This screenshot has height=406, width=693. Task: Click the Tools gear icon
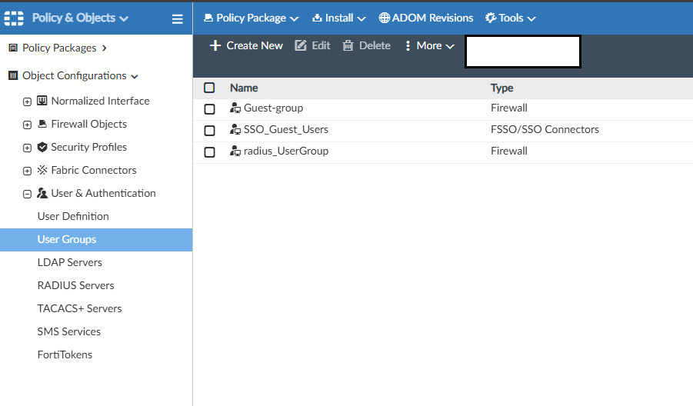click(x=491, y=18)
